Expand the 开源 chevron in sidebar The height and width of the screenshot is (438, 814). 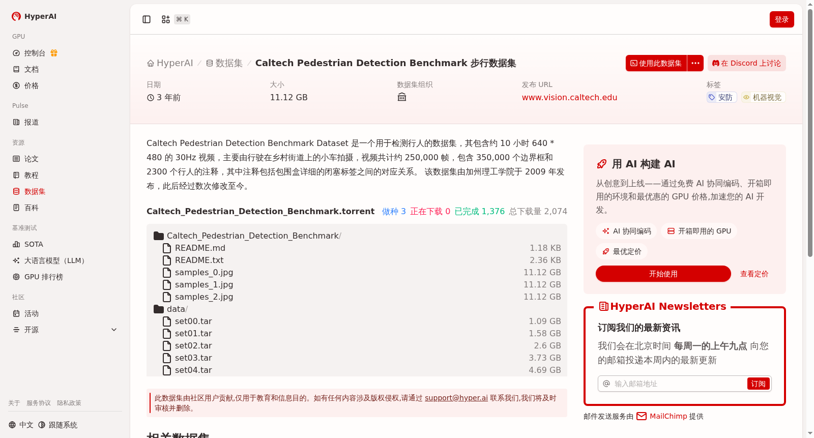pyautogui.click(x=114, y=330)
